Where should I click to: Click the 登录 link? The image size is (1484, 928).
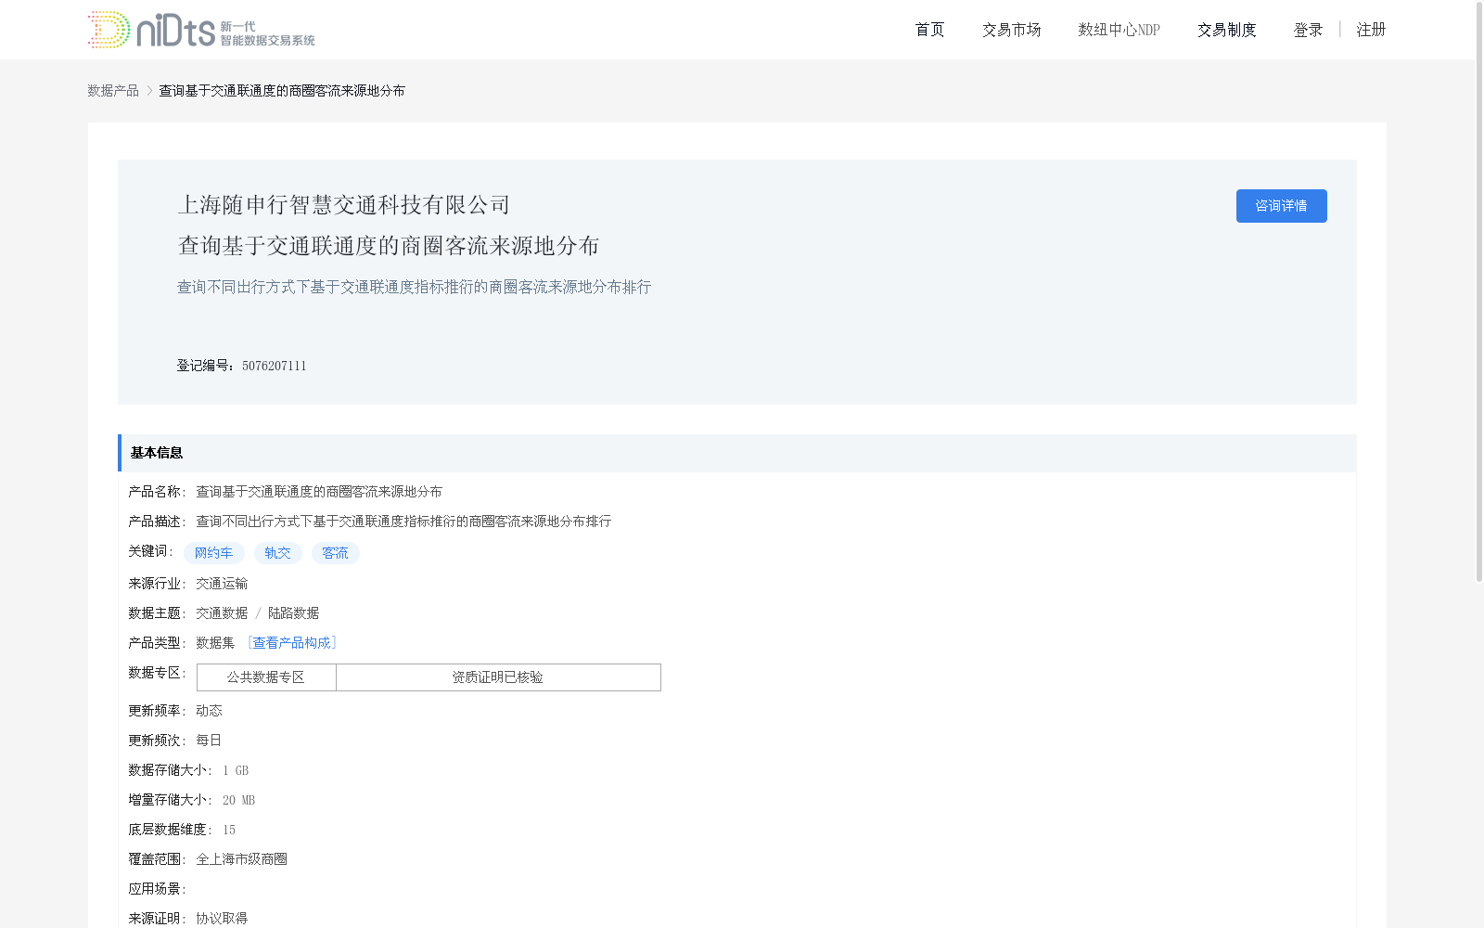point(1308,30)
